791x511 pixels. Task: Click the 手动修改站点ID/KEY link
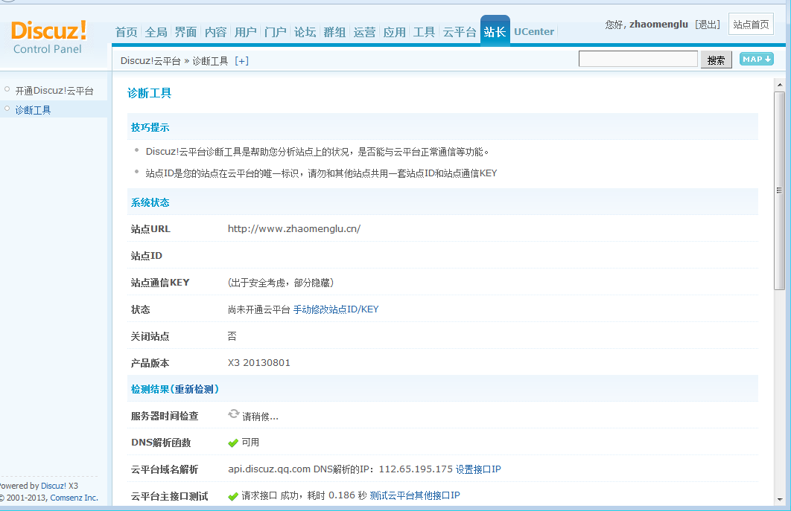tap(335, 309)
